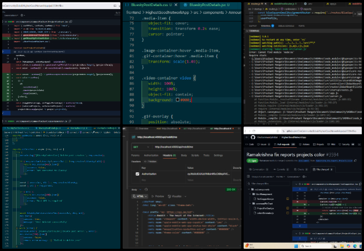Open the Postman Body request tab
The height and width of the screenshot is (251, 364).
click(184, 155)
